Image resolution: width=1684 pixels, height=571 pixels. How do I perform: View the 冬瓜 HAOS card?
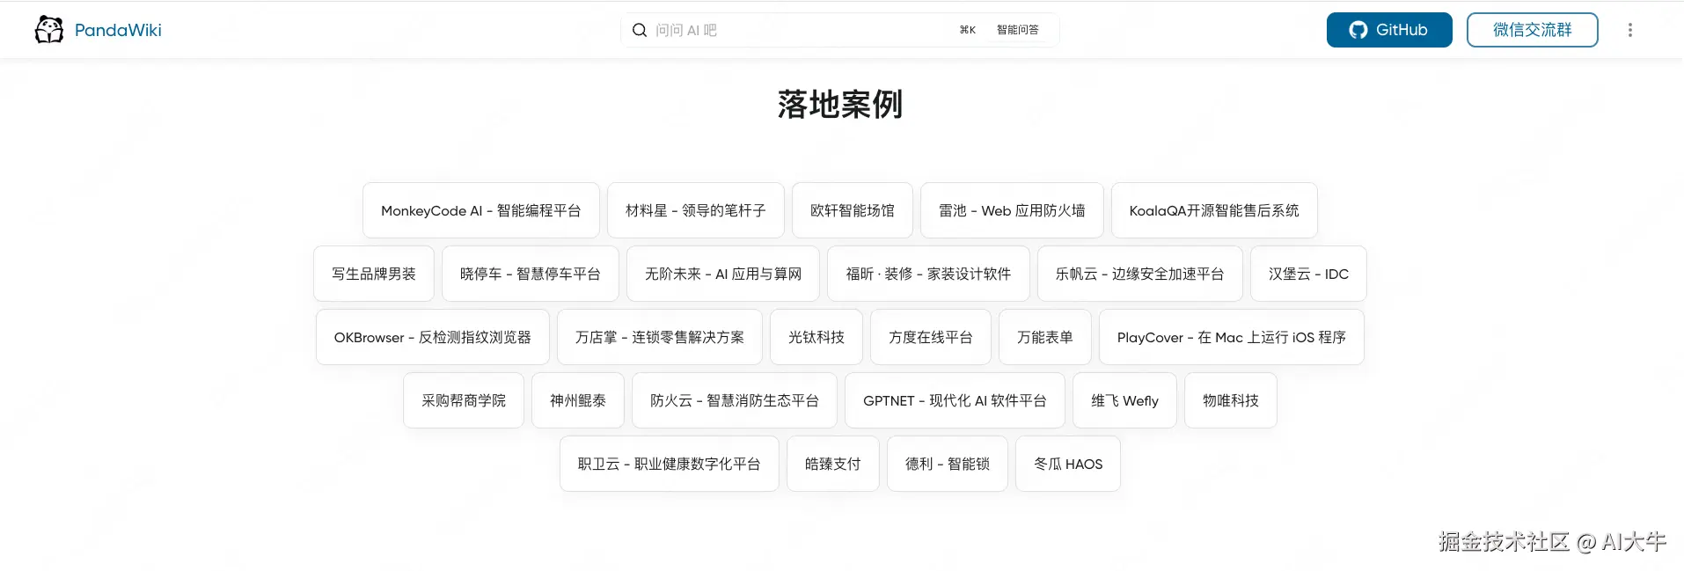click(1068, 464)
